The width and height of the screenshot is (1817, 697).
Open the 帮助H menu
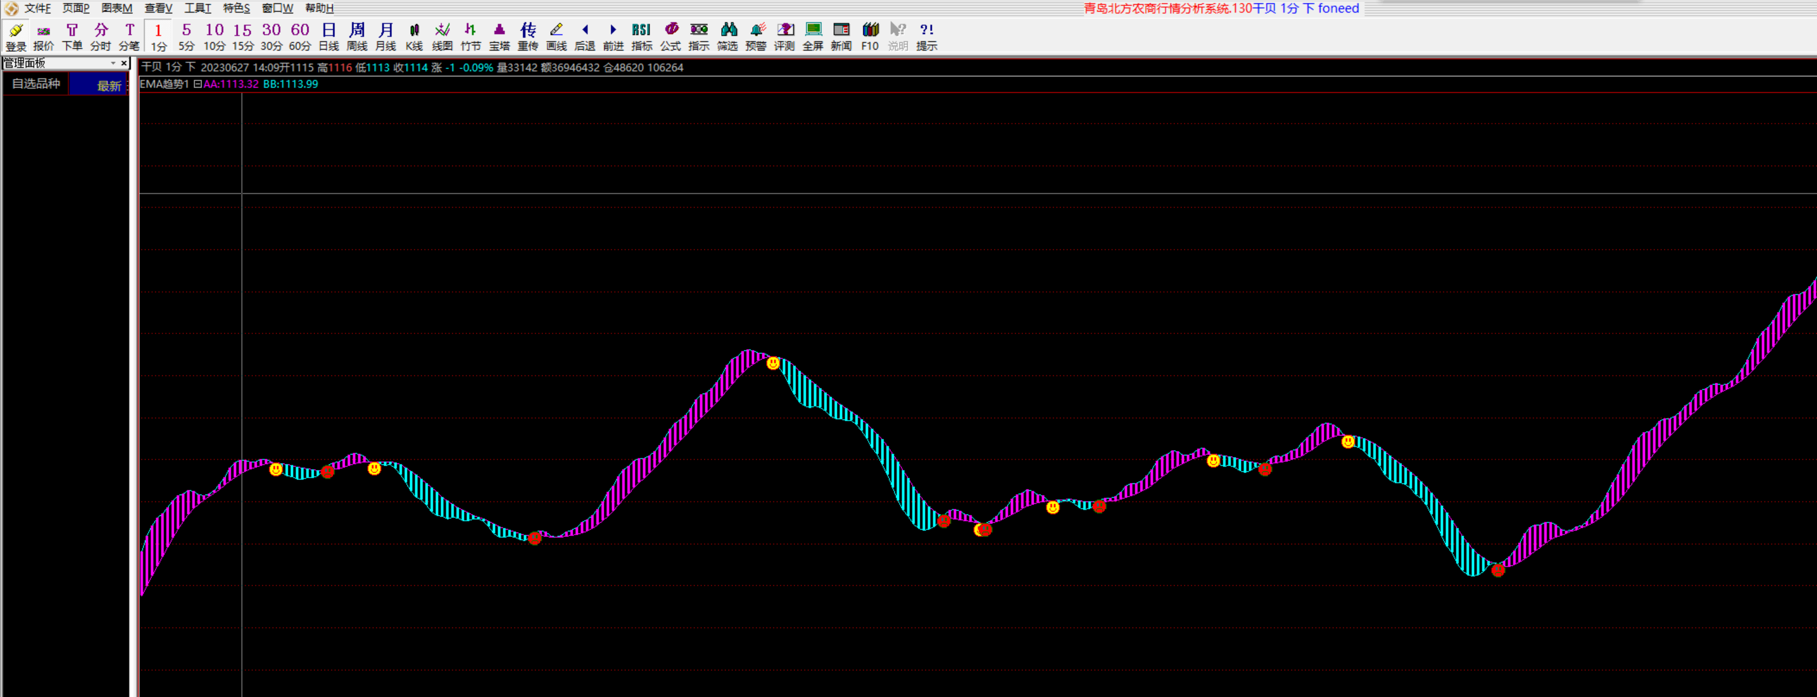pos(319,9)
